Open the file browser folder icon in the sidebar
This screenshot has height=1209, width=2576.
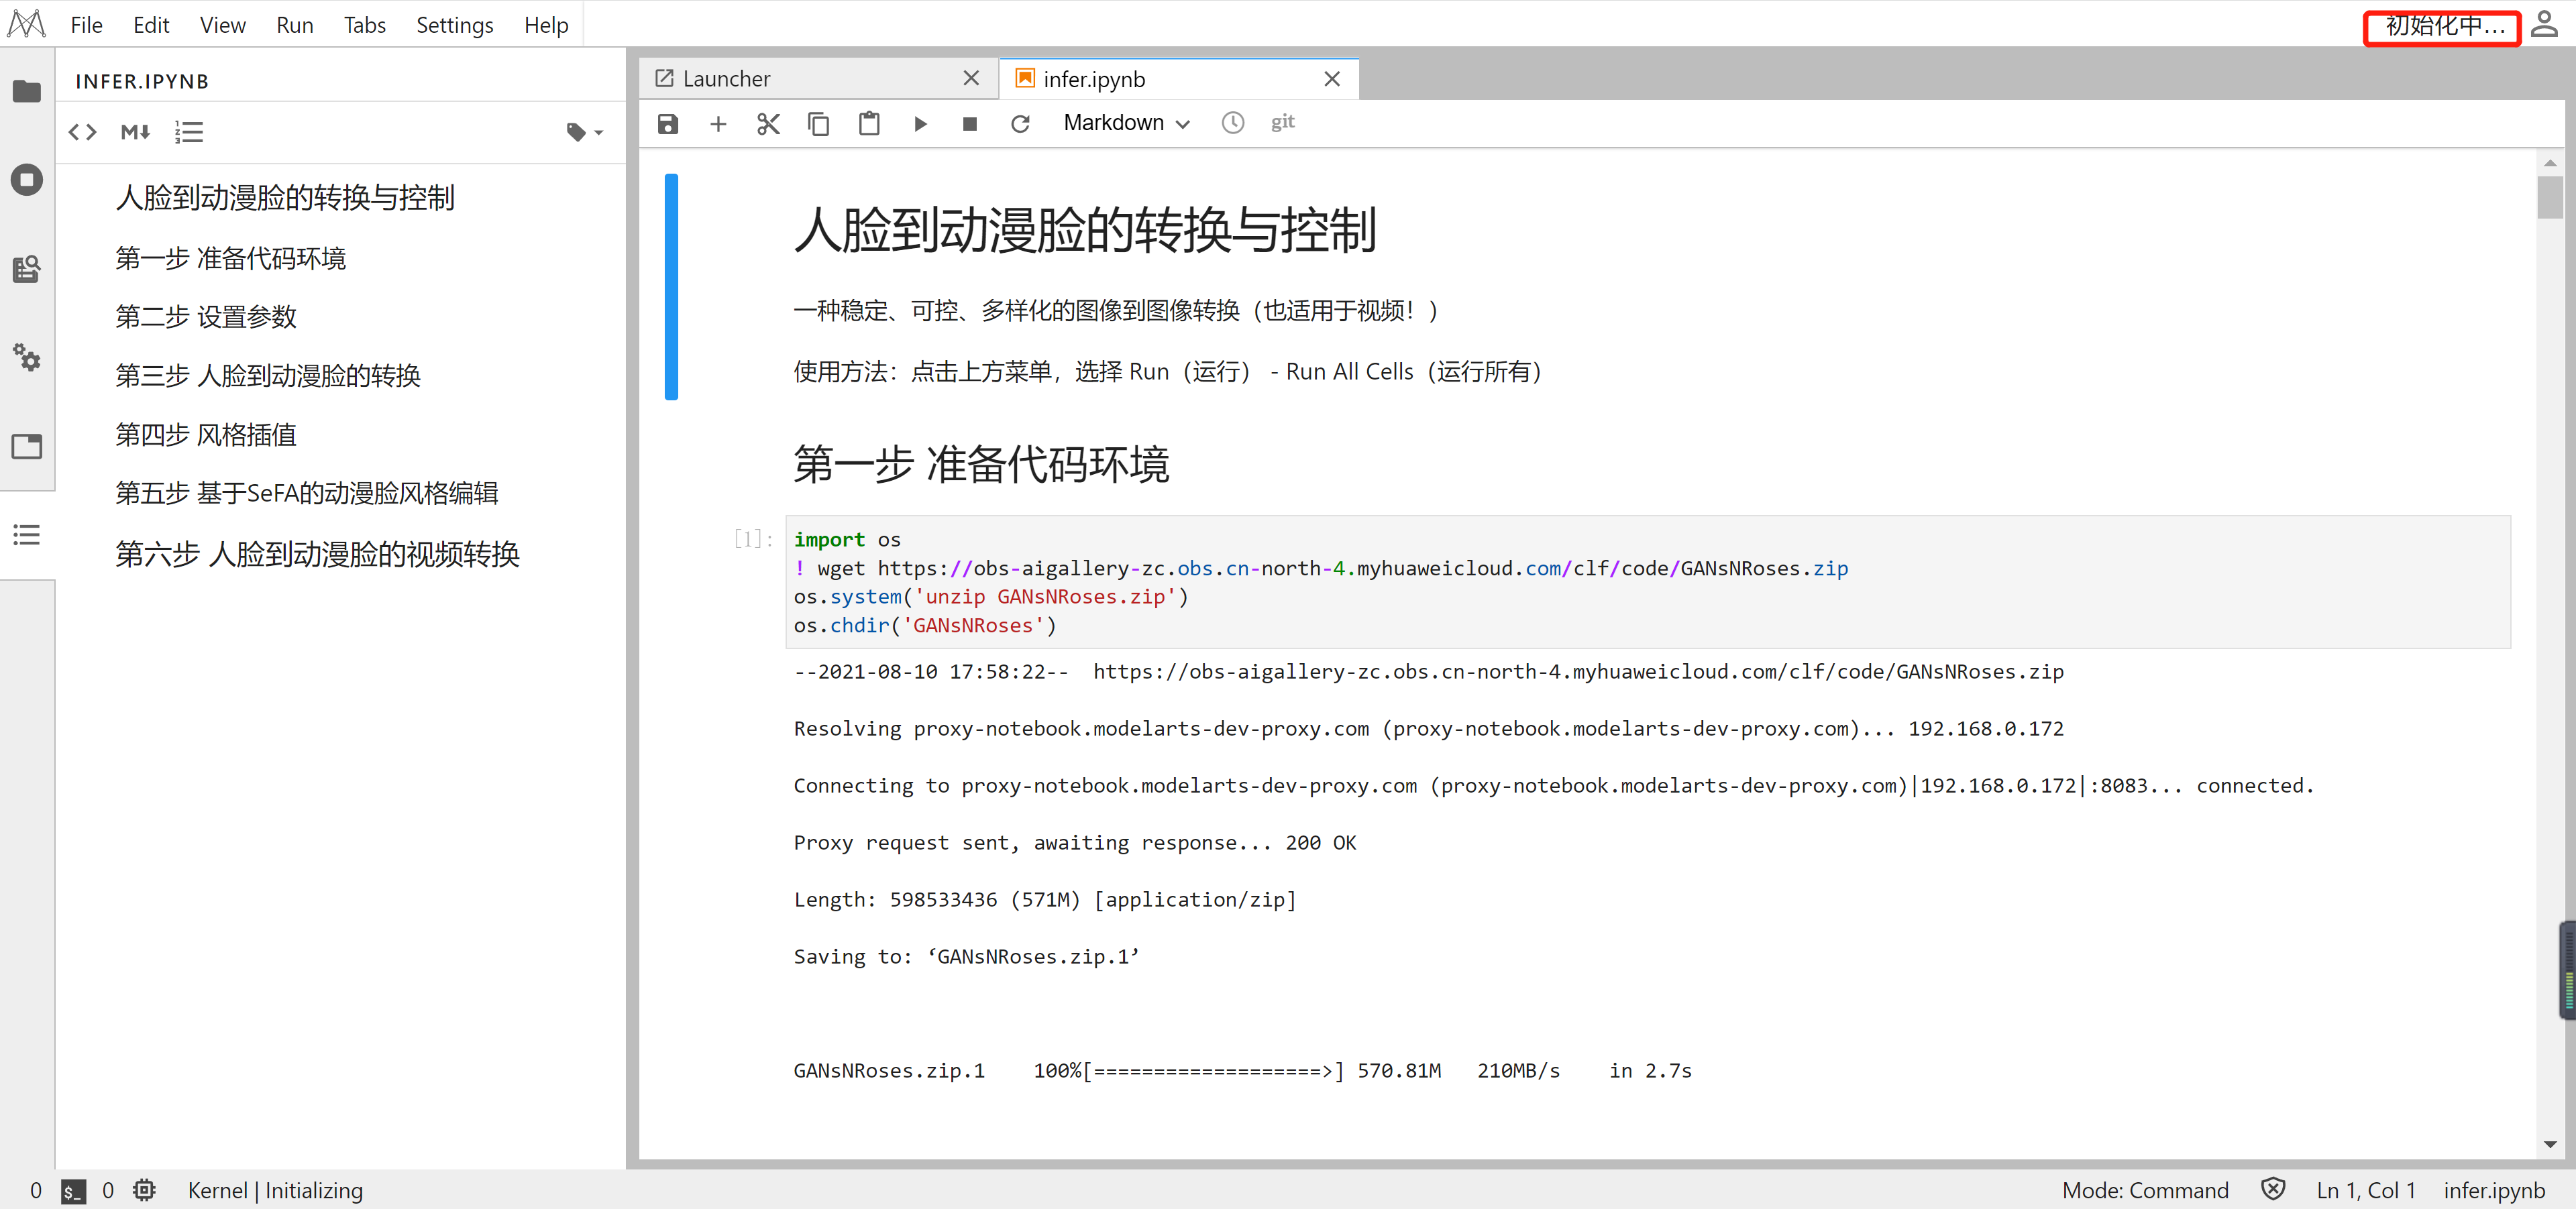[27, 91]
